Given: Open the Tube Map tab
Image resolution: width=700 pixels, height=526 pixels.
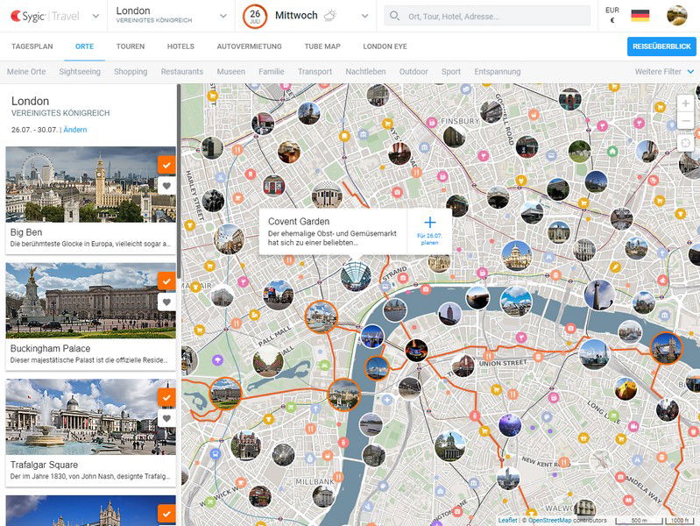Looking at the screenshot, I should [x=322, y=46].
